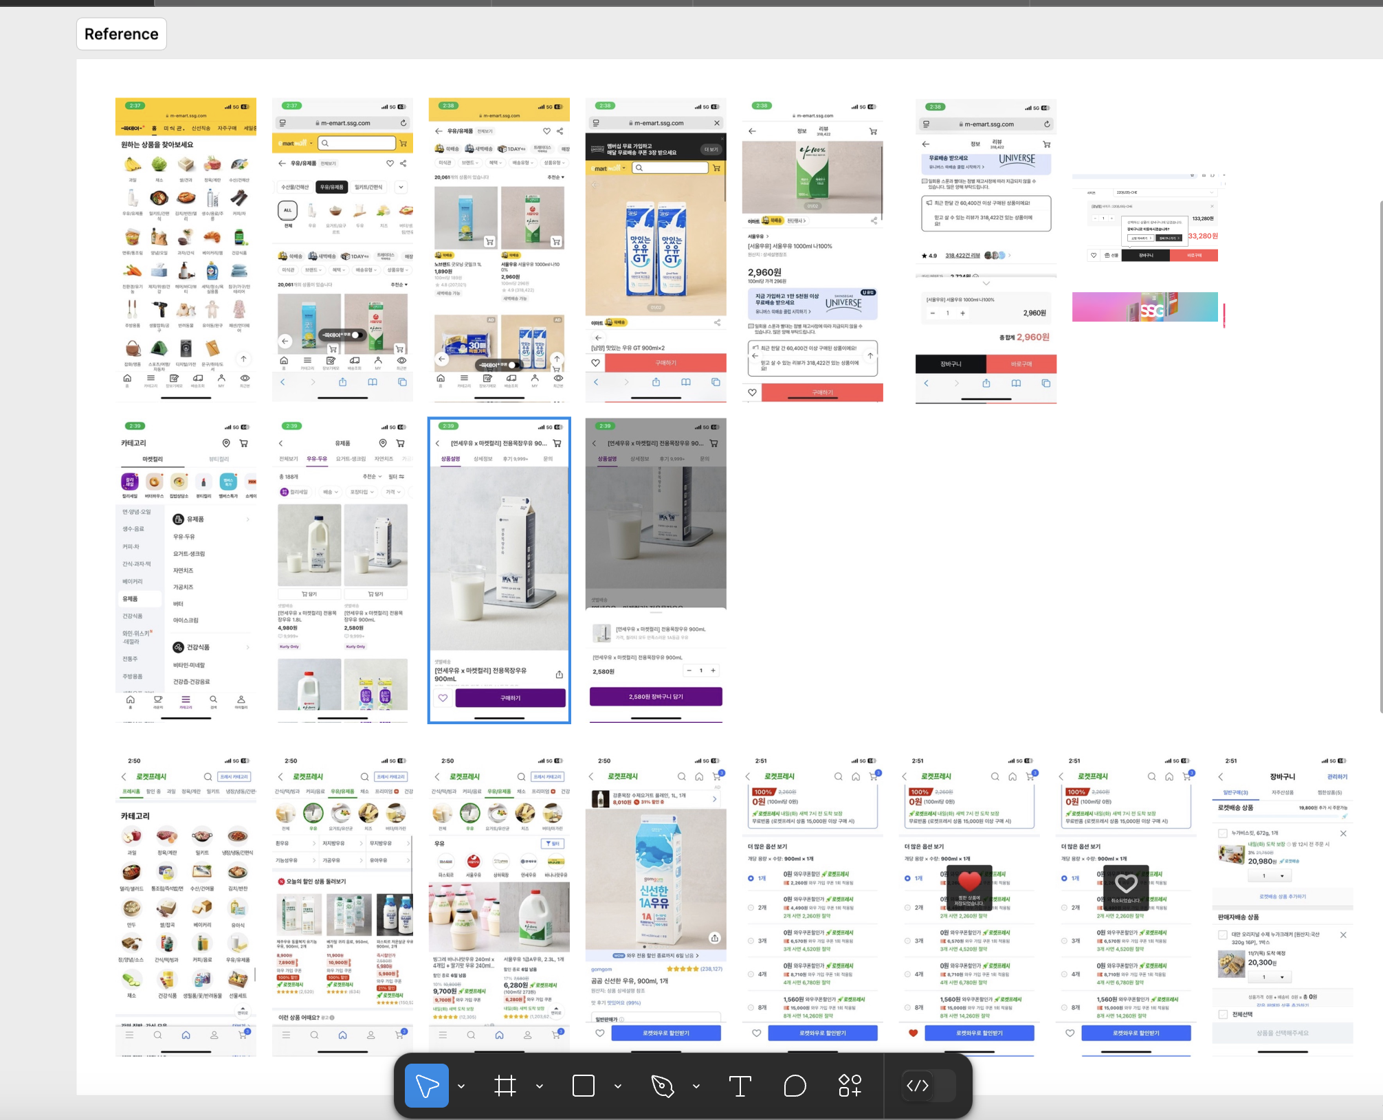Click 우유·두유 subcategory in 카테고리 screen
This screenshot has width=1383, height=1120.
pyautogui.click(x=184, y=537)
